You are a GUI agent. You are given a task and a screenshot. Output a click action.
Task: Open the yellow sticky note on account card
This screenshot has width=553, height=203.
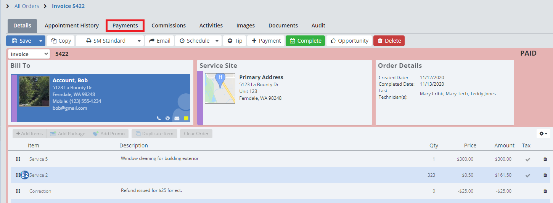click(186, 118)
